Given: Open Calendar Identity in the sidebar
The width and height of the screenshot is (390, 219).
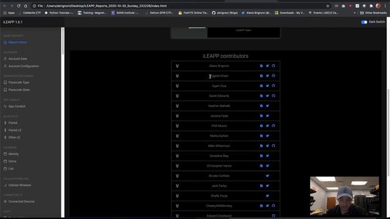Looking at the screenshot, I should [11, 154].
